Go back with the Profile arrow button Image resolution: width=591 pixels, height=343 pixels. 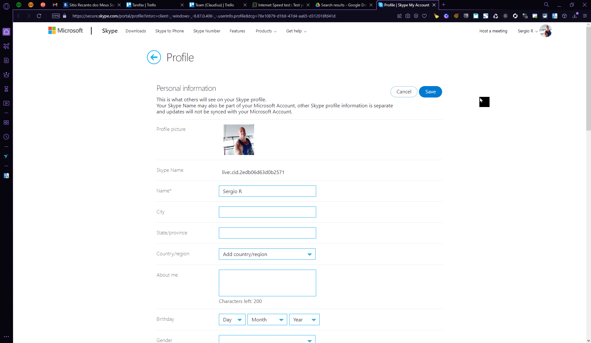tap(154, 57)
